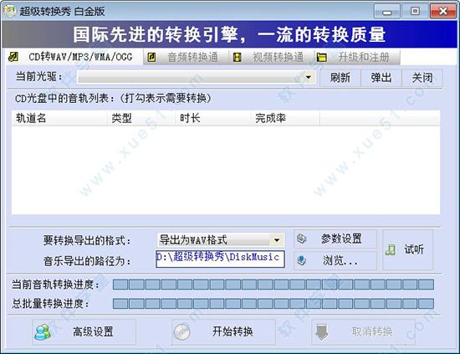Sort by 轨道名 column header

[x=59, y=119]
